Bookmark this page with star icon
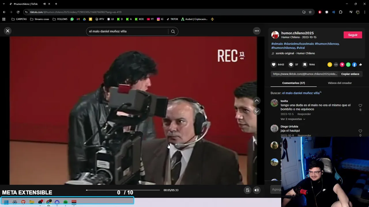Screen dimensions: 369x207 310,12
